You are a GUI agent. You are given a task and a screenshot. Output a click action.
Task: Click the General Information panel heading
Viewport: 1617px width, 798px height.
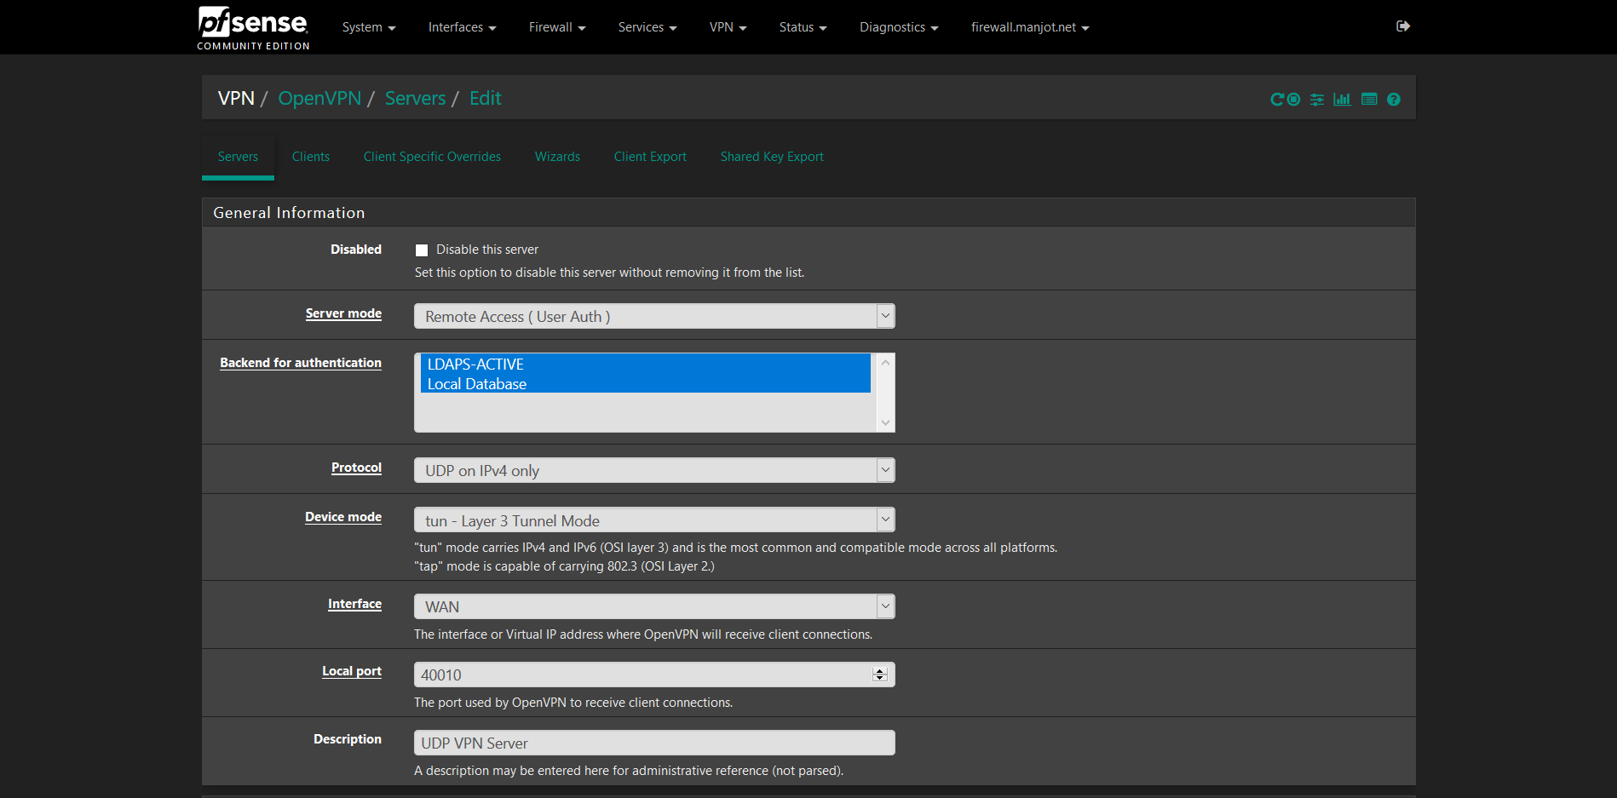point(808,213)
